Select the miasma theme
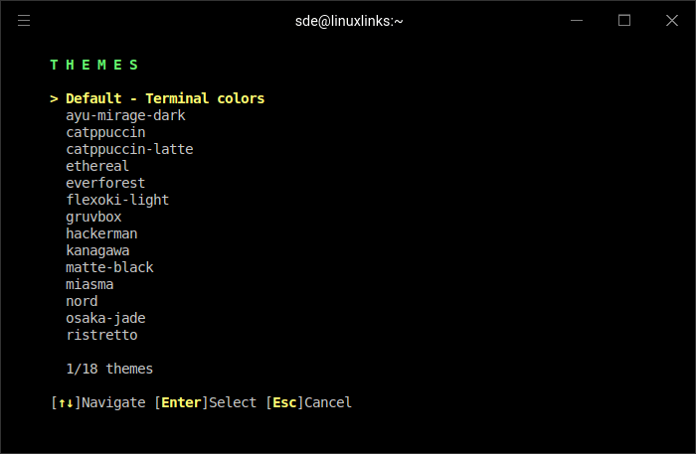The height and width of the screenshot is (454, 696). (89, 284)
